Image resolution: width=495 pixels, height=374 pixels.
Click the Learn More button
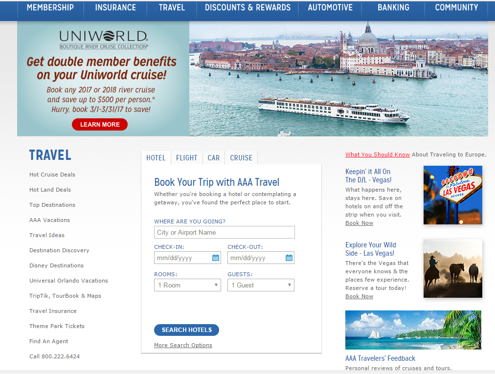100,124
